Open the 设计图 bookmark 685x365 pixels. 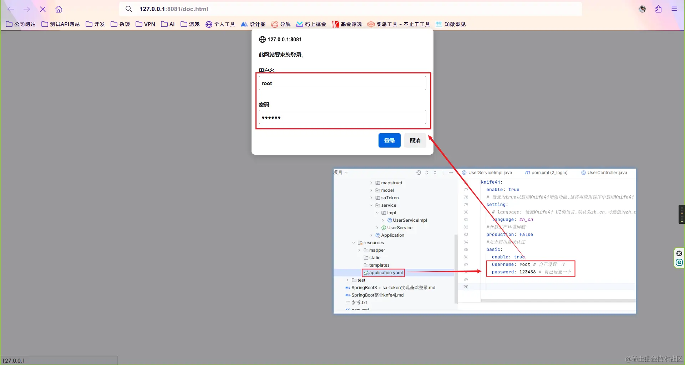click(x=253, y=24)
